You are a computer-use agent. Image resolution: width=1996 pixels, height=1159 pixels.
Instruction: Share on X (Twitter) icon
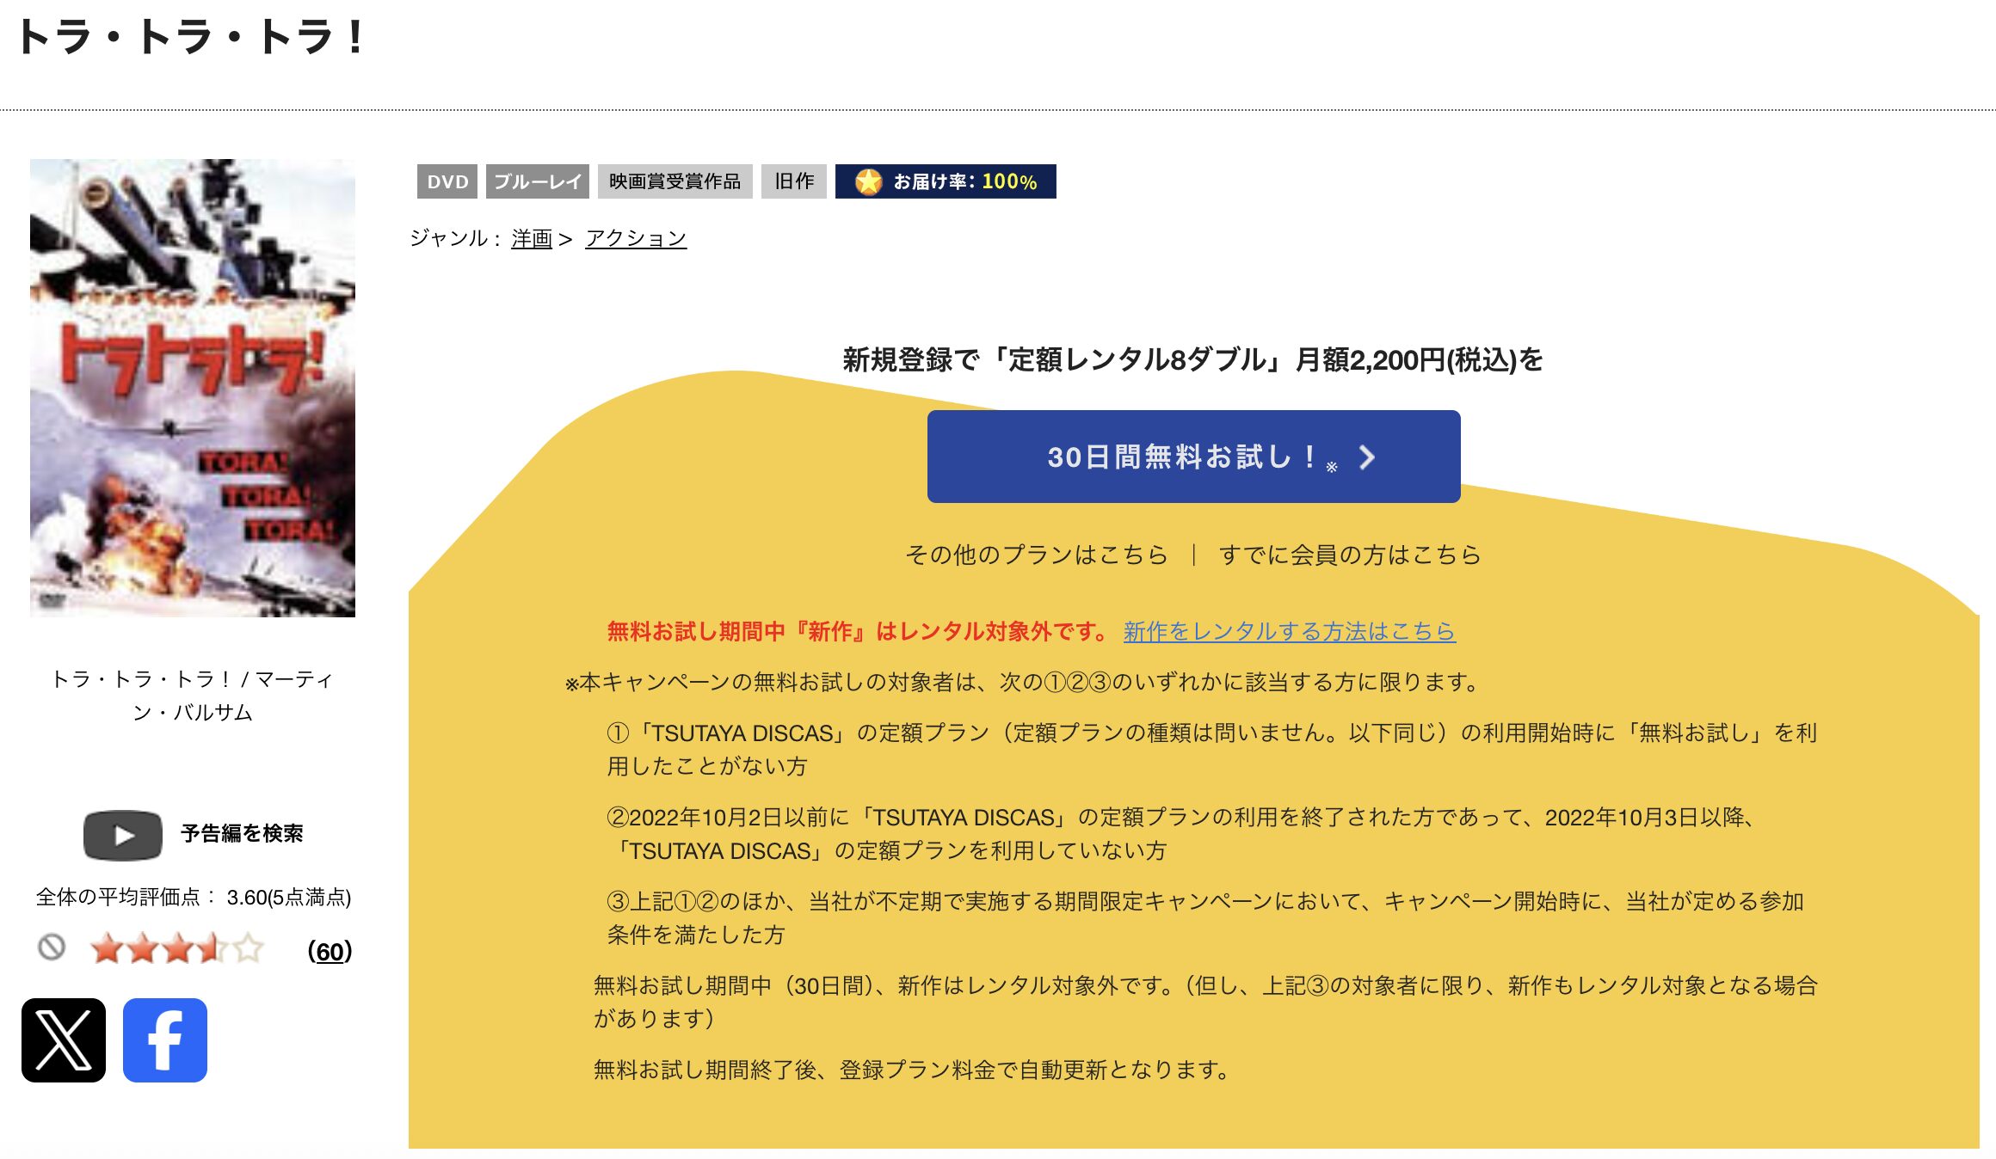pyautogui.click(x=64, y=1040)
